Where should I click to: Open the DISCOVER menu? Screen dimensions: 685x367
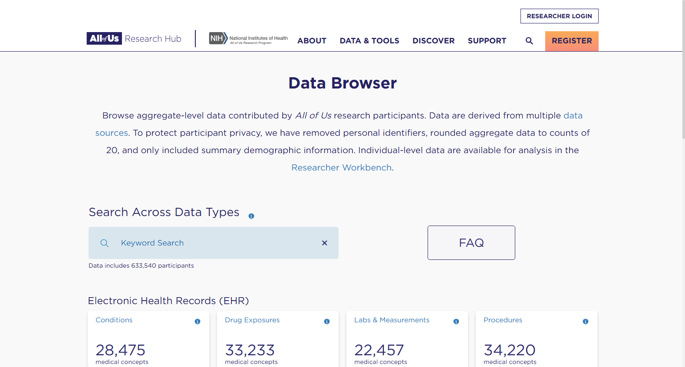(x=433, y=41)
